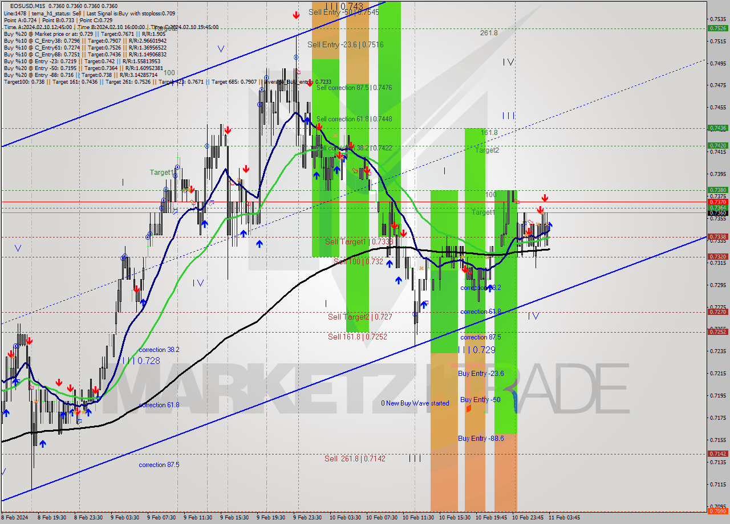Click the 'Sell 161.8 | 0.7252' label
This screenshot has width=730, height=524.
pyautogui.click(x=358, y=337)
